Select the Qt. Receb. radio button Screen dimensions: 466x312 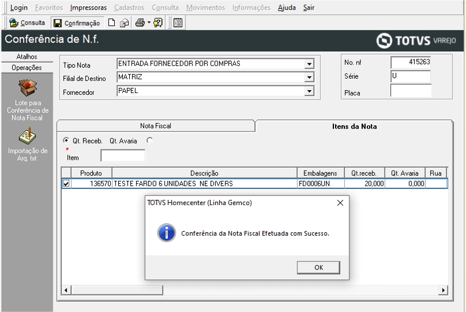pyautogui.click(x=66, y=140)
